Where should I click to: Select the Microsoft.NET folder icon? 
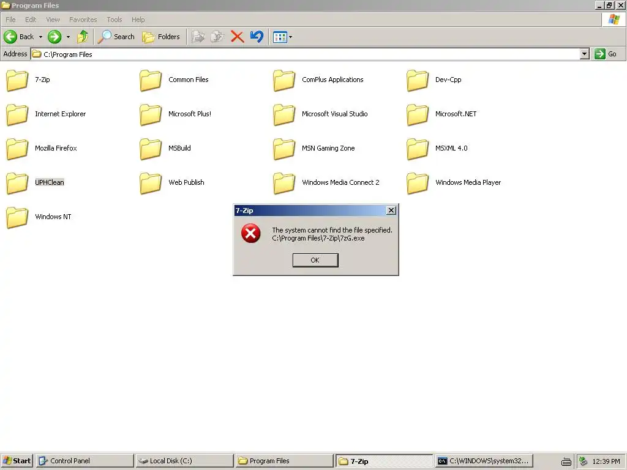[x=418, y=114]
